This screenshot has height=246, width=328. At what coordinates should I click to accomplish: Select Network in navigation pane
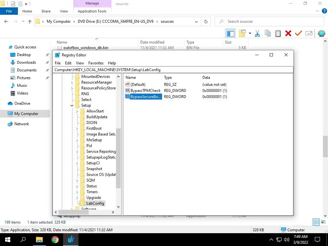click(21, 124)
